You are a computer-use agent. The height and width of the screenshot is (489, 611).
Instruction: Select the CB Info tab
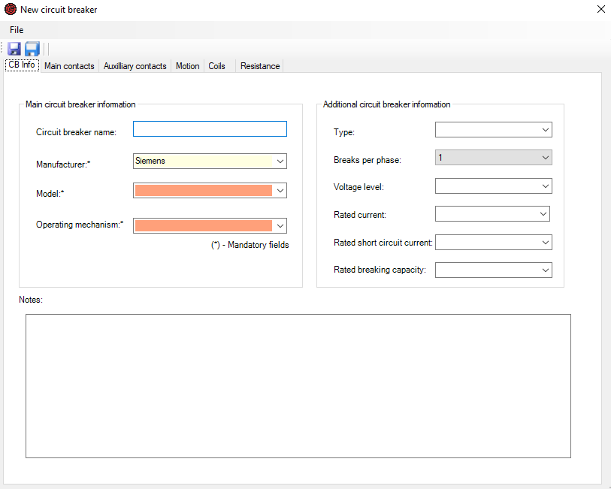pos(22,65)
